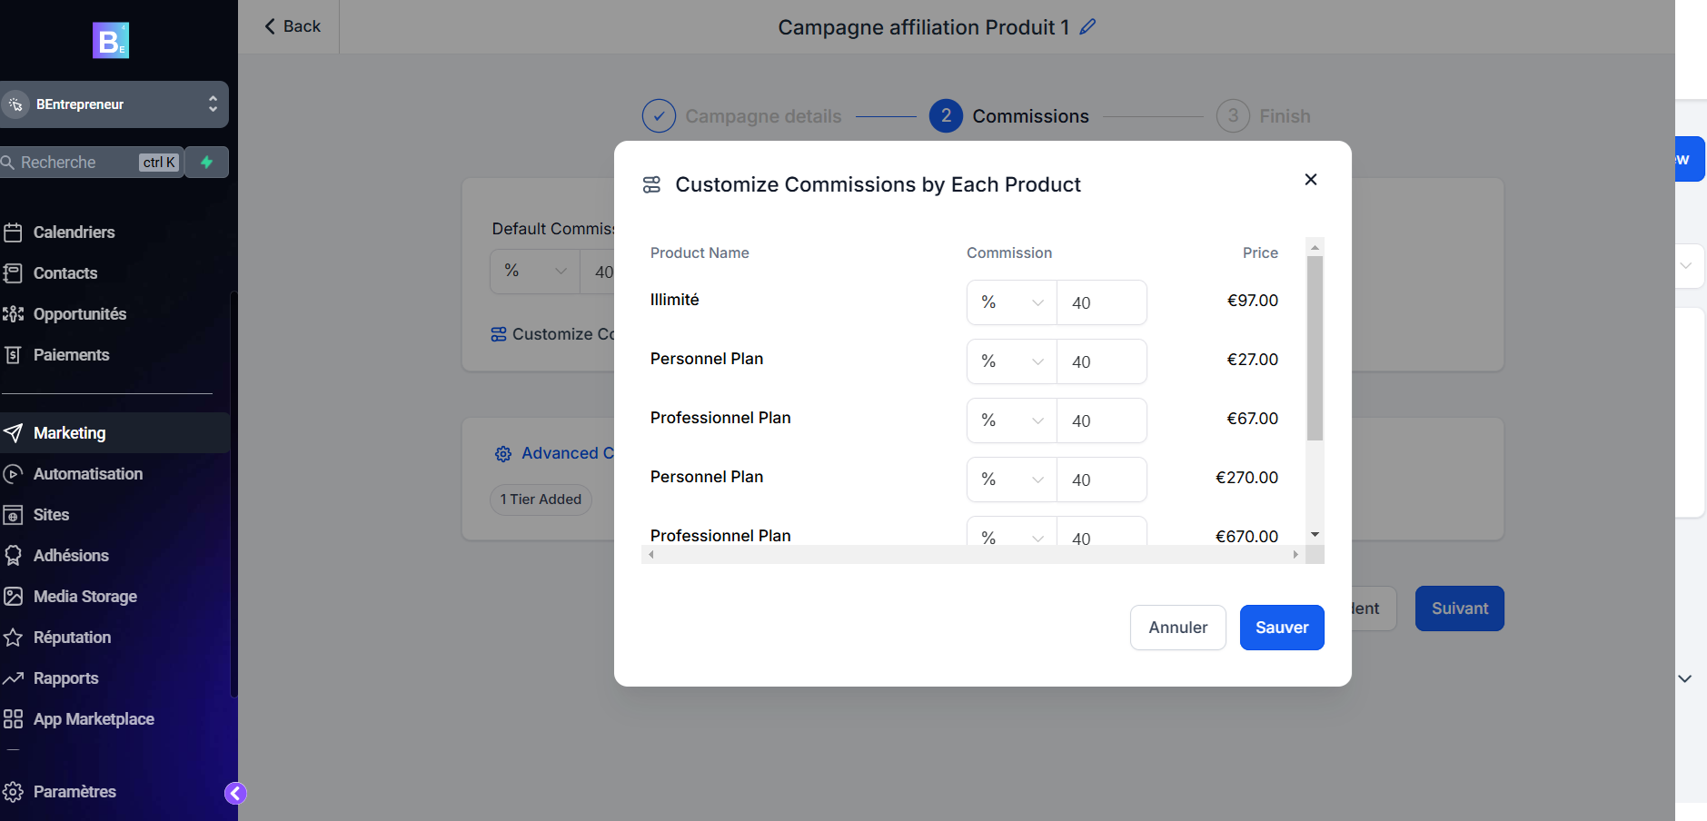Go Back to previous page
Image resolution: width=1707 pixels, height=821 pixels.
click(293, 26)
